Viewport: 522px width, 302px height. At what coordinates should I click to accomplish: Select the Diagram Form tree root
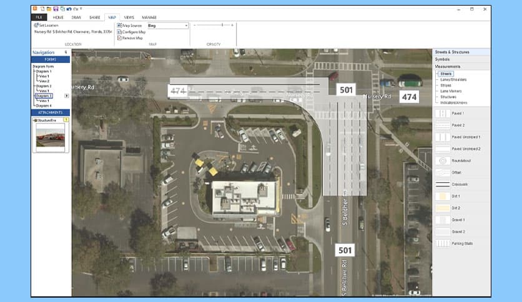click(43, 67)
